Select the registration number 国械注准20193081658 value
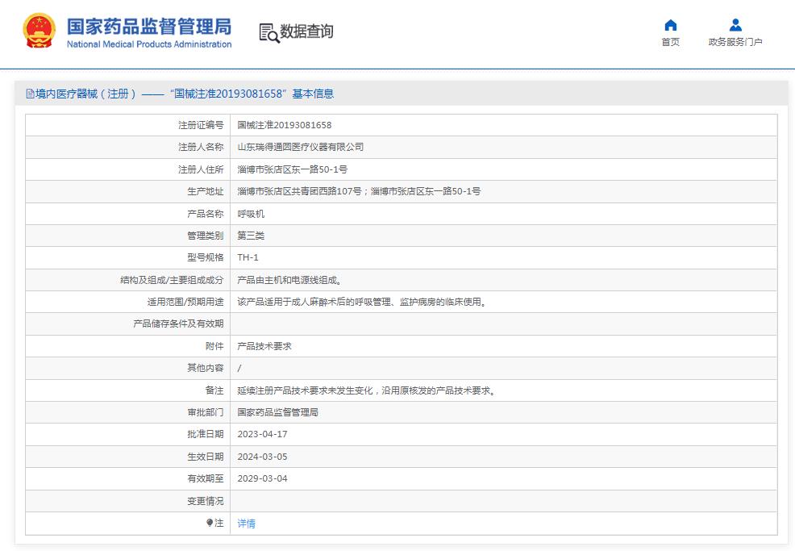This screenshot has width=795, height=551. 284,125
